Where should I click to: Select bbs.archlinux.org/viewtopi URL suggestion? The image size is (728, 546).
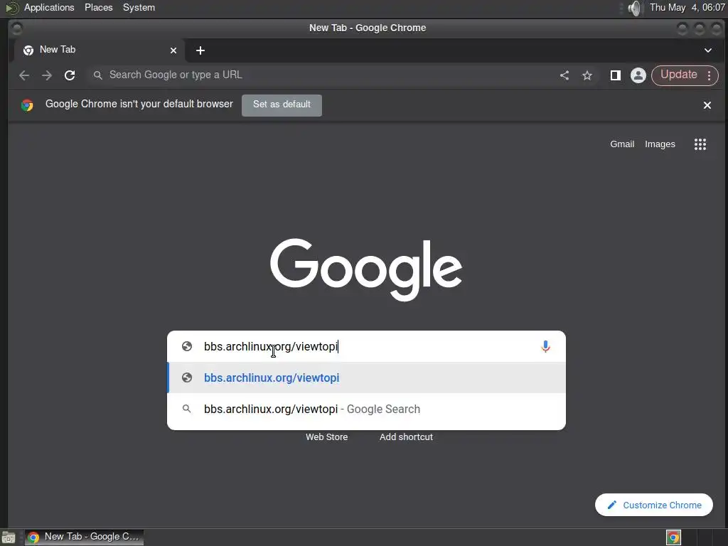click(366, 378)
